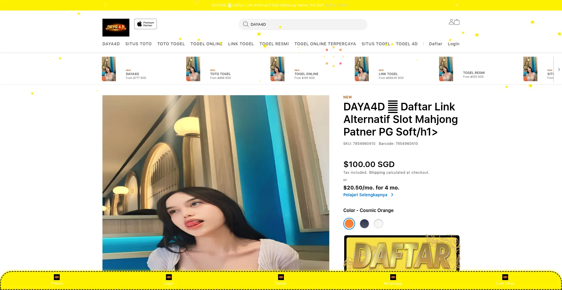
Task: Open TOGEL ONLINE navigation menu item
Action: (x=206, y=44)
